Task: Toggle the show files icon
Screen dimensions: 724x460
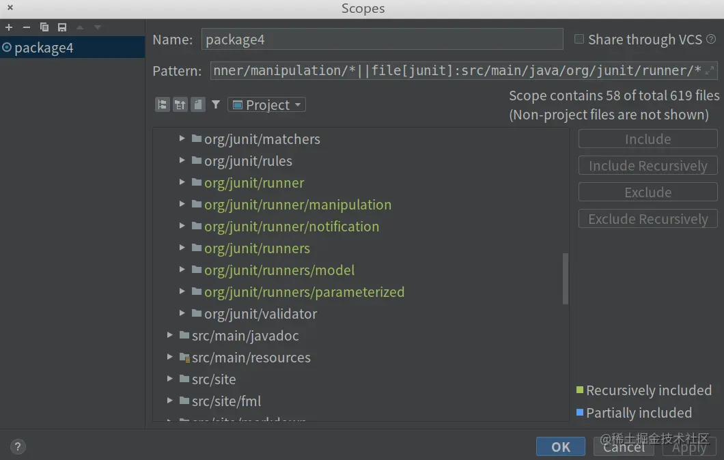Action: coord(198,104)
